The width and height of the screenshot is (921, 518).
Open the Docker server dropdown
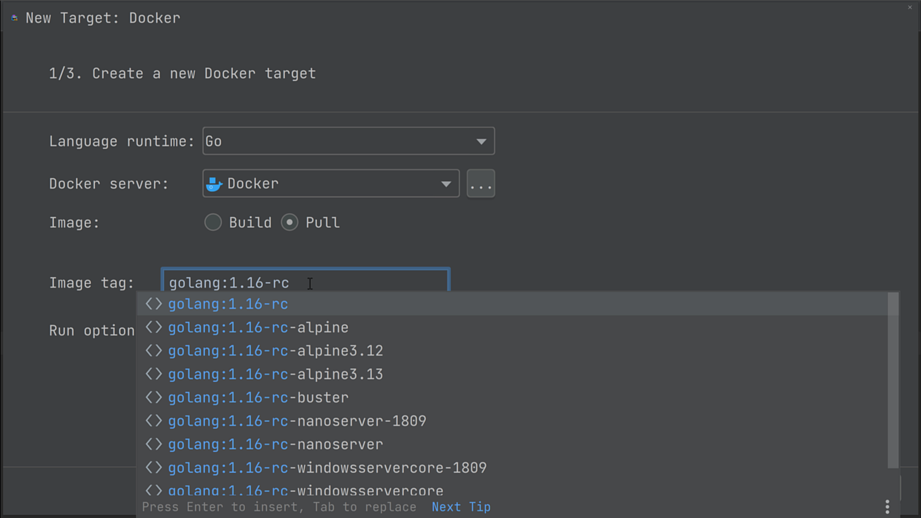331,184
